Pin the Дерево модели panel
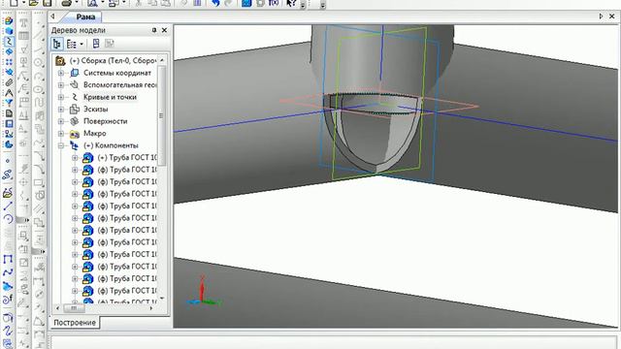Image resolution: width=621 pixels, height=349 pixels. click(x=154, y=30)
